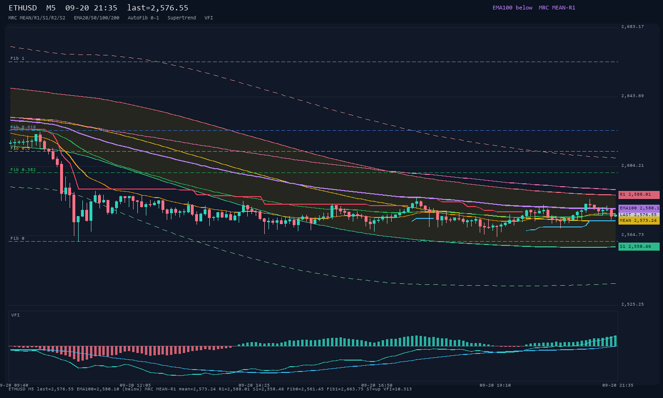Click the 2,564.73 price axis label
This screenshot has width=663, height=398.
pos(633,235)
